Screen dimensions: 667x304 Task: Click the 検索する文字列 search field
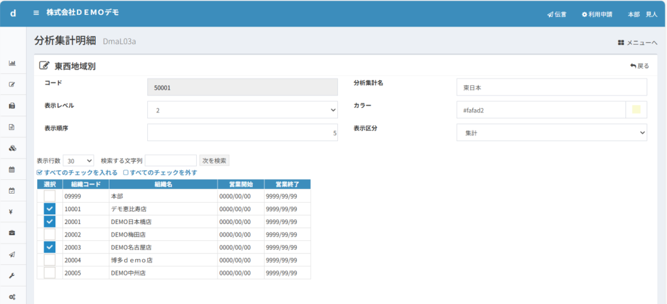[x=171, y=160]
